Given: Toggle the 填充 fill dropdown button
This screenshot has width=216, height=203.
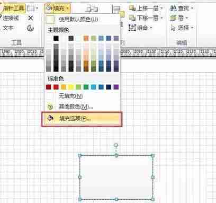Looking at the screenshot, I should pos(57,8).
